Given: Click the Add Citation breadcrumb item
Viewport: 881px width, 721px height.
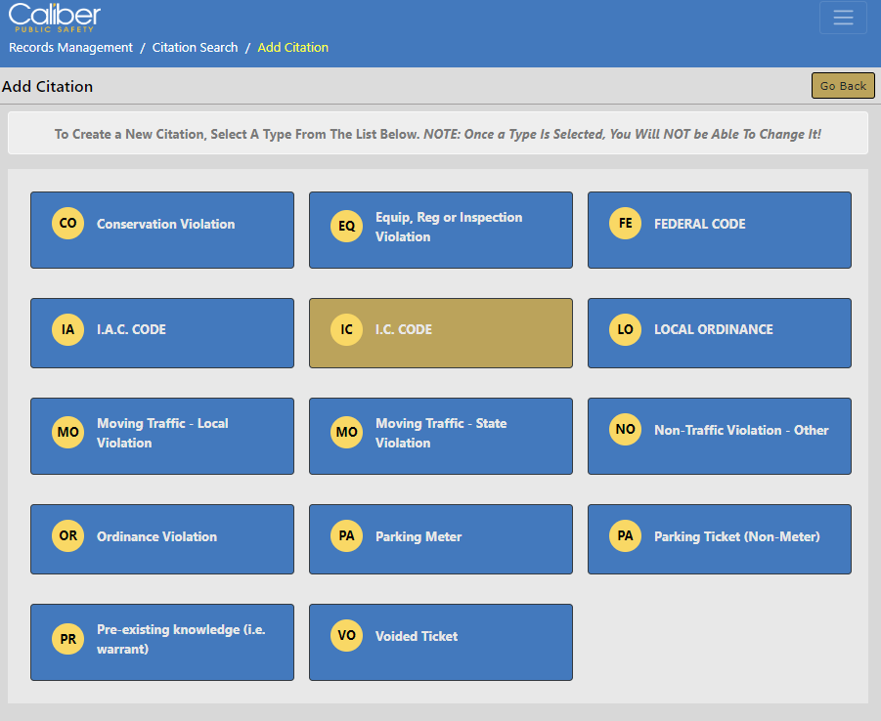Looking at the screenshot, I should [292, 48].
